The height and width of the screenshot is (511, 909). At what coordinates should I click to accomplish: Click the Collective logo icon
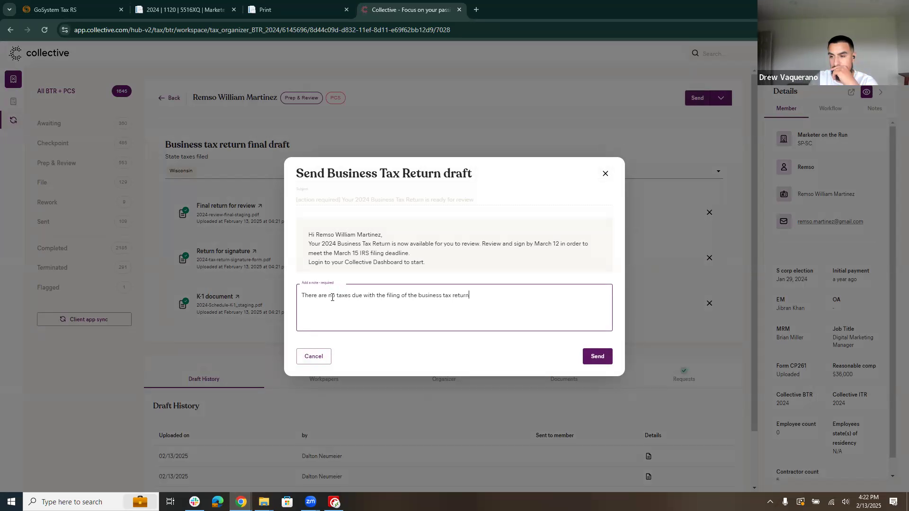pos(16,53)
